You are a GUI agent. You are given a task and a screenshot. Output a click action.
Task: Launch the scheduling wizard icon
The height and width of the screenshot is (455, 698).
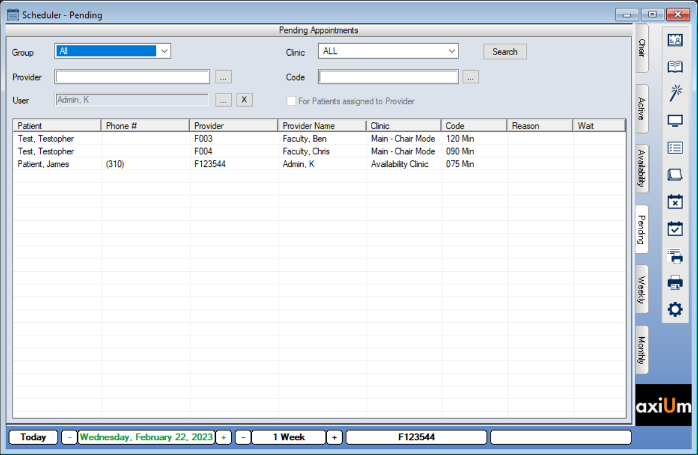coord(675,93)
